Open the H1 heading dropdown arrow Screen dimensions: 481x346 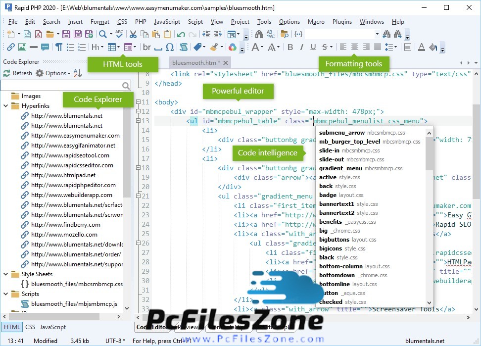click(102, 47)
